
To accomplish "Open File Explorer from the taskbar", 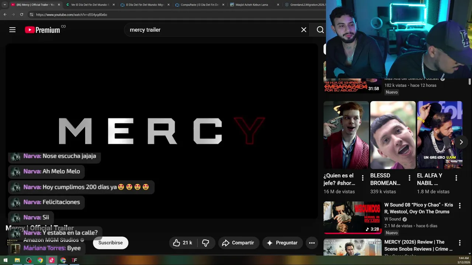I will [17, 260].
